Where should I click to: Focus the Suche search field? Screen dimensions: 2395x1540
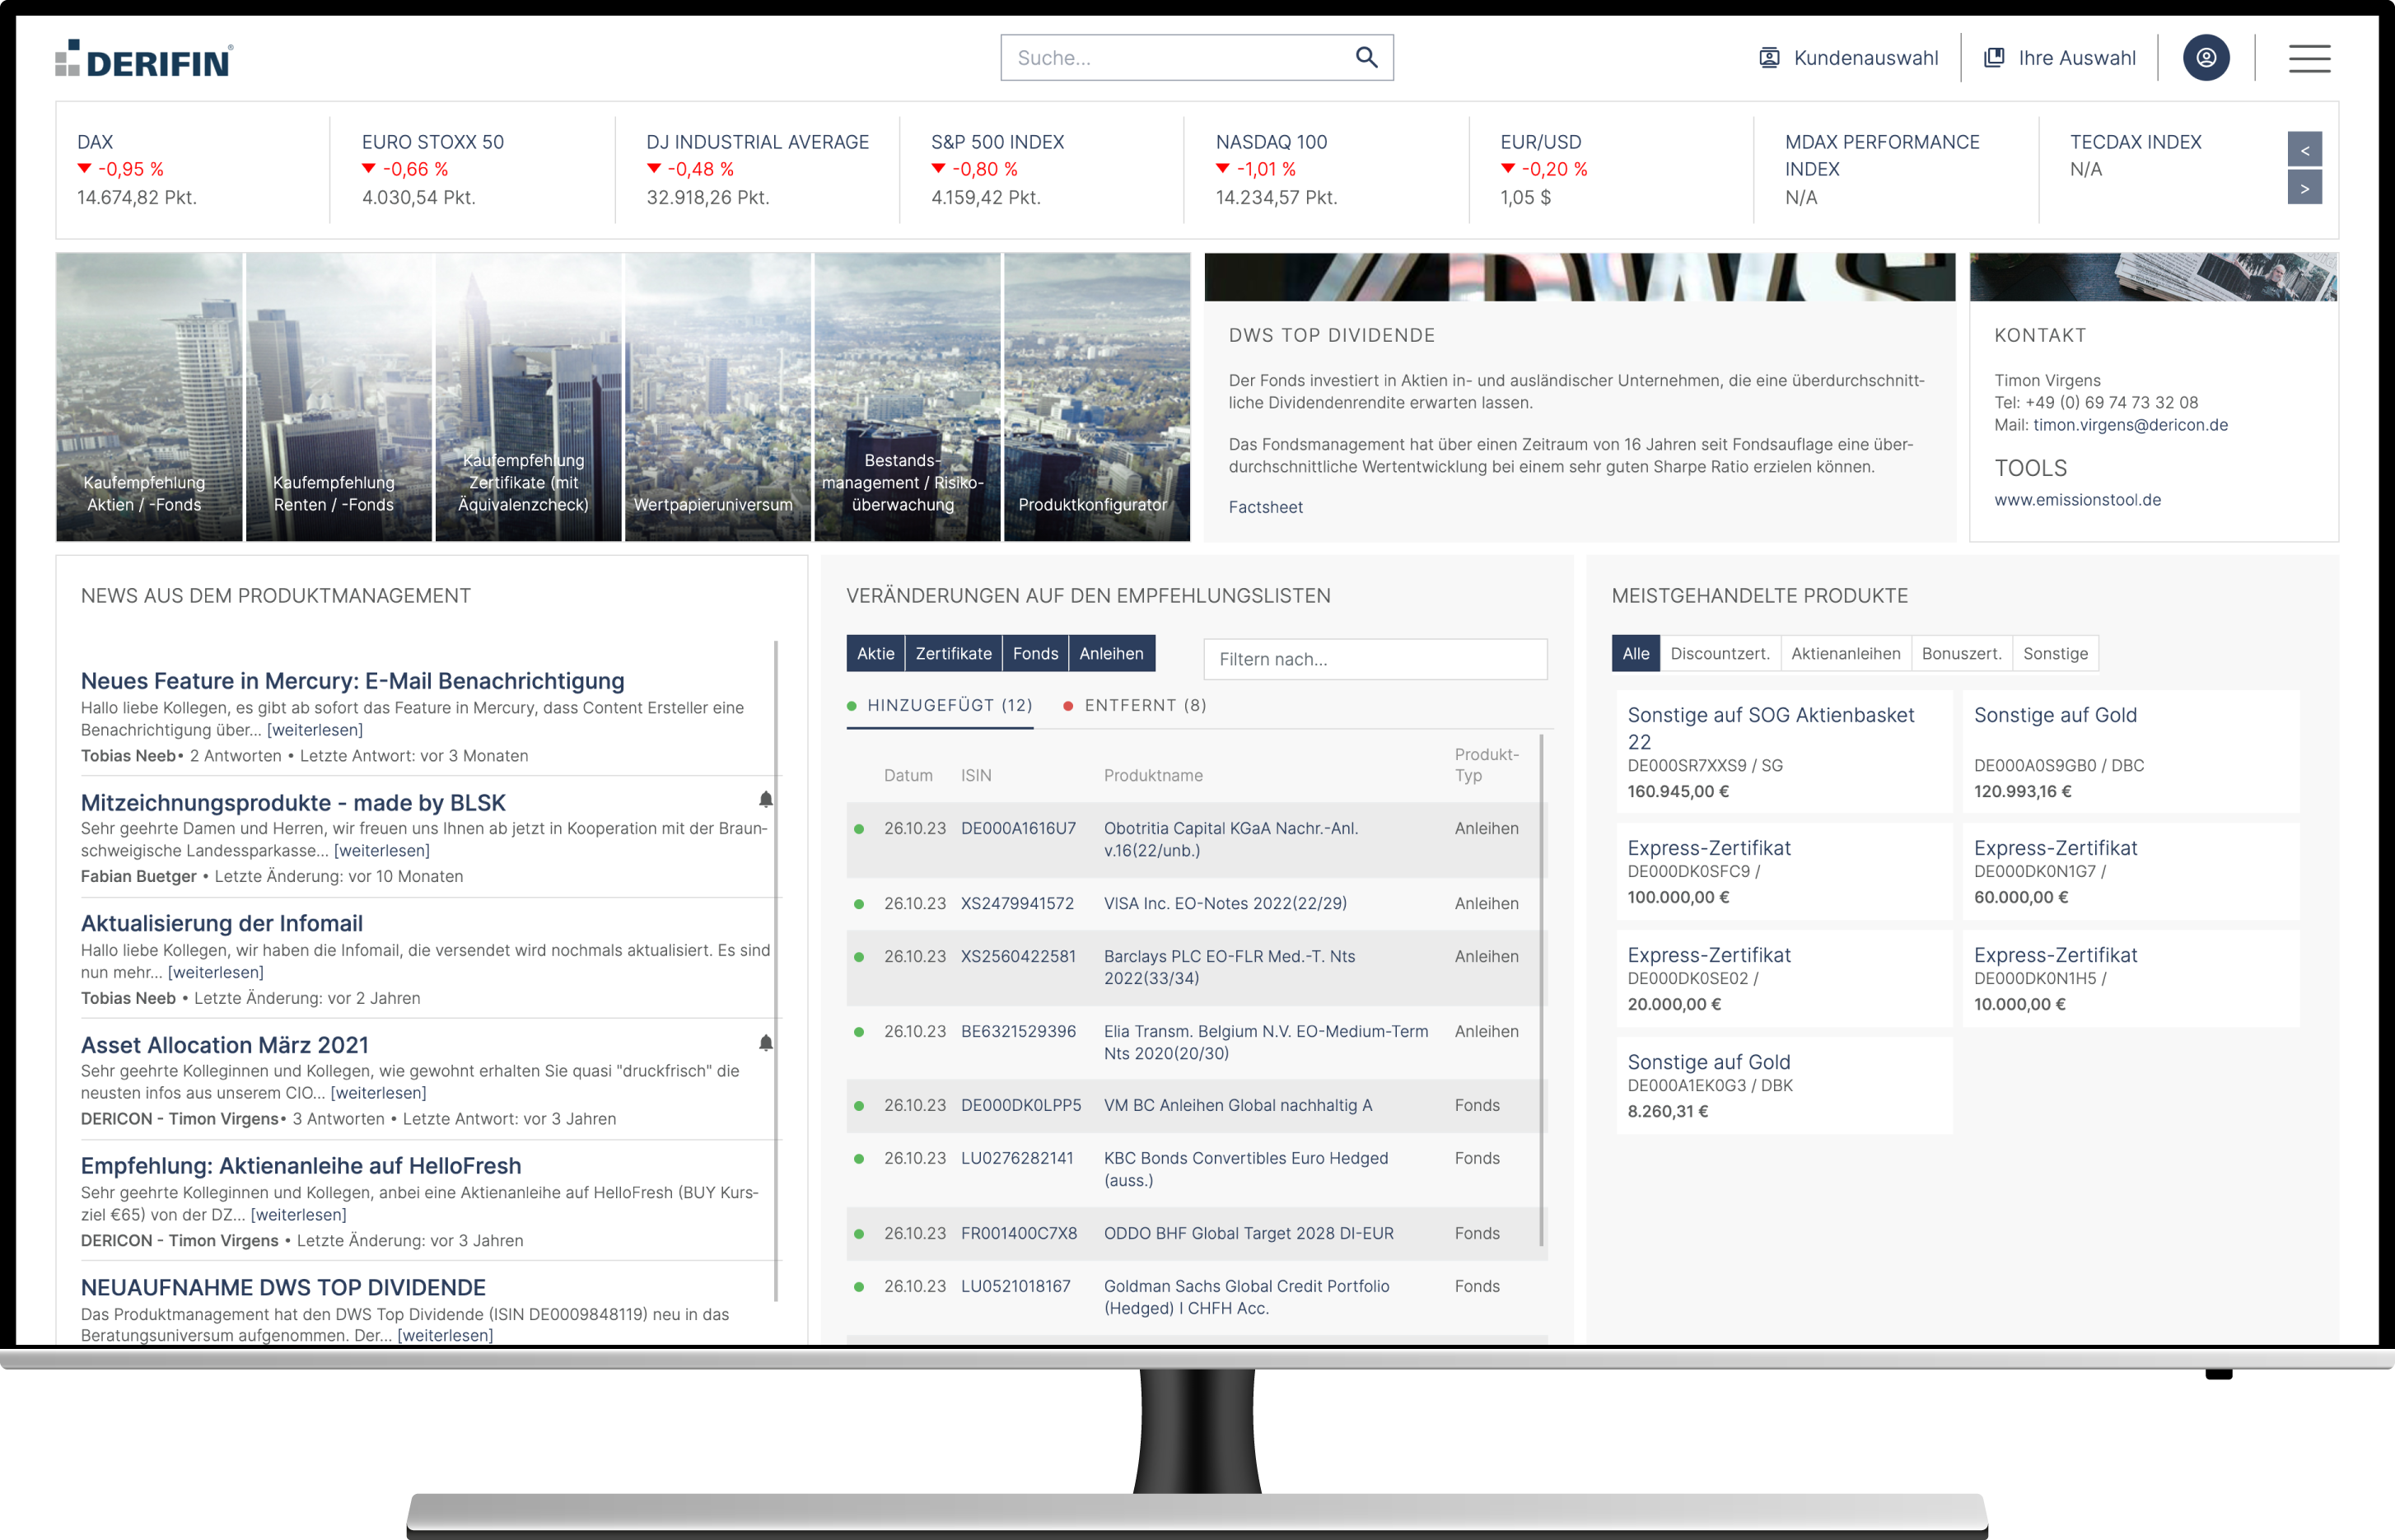[x=1196, y=58]
